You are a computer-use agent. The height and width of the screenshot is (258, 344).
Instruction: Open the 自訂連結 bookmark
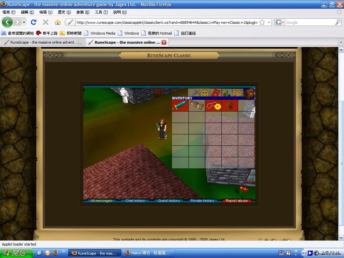point(185,33)
